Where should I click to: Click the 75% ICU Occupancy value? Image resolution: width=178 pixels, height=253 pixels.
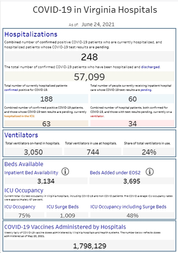point(24,215)
